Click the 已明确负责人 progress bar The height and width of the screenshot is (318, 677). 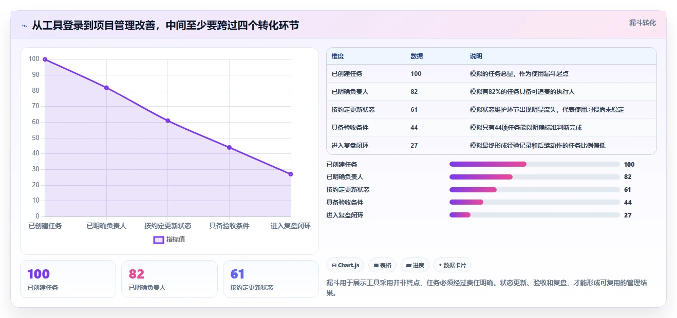[x=534, y=177]
